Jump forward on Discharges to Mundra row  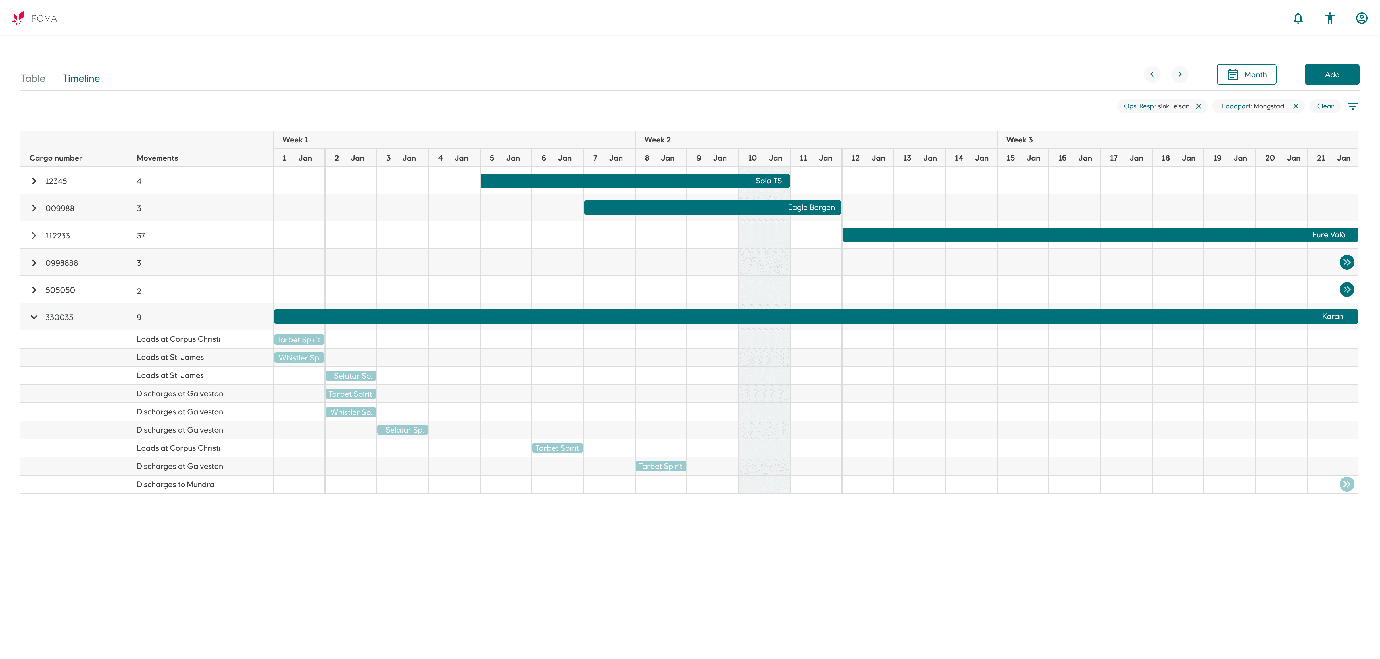tap(1346, 484)
